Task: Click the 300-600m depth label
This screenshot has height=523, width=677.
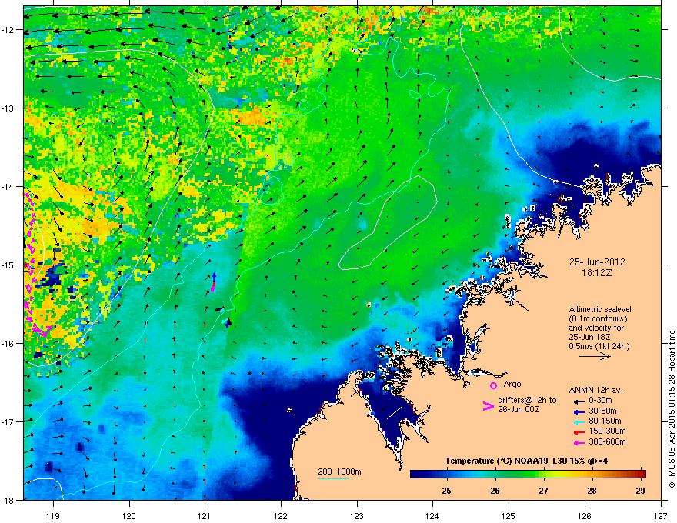Action: [607, 442]
